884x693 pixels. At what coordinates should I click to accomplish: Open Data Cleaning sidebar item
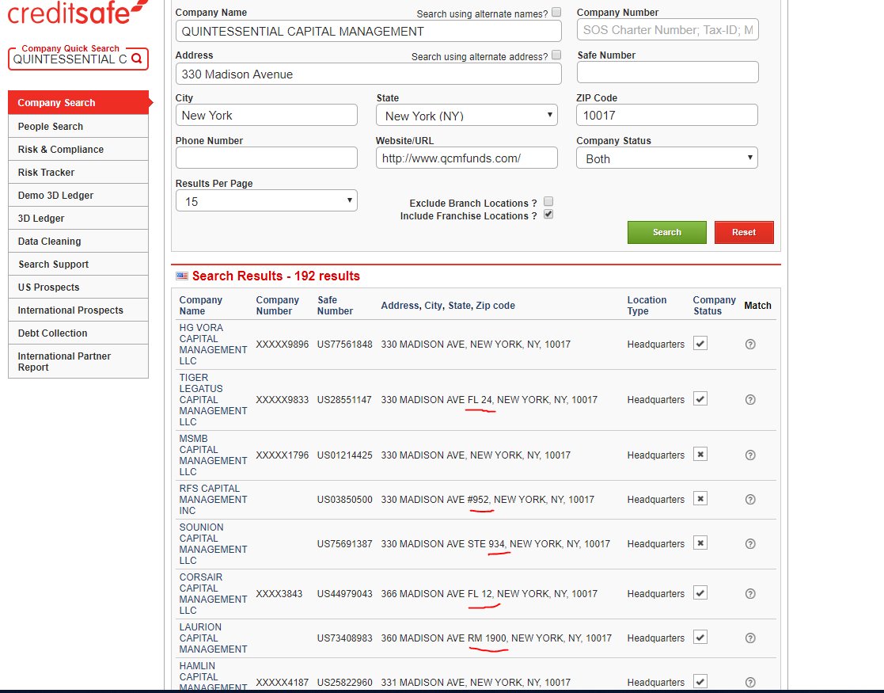pos(78,241)
